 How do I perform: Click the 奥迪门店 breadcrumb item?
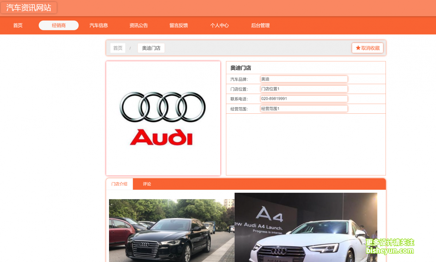151,48
